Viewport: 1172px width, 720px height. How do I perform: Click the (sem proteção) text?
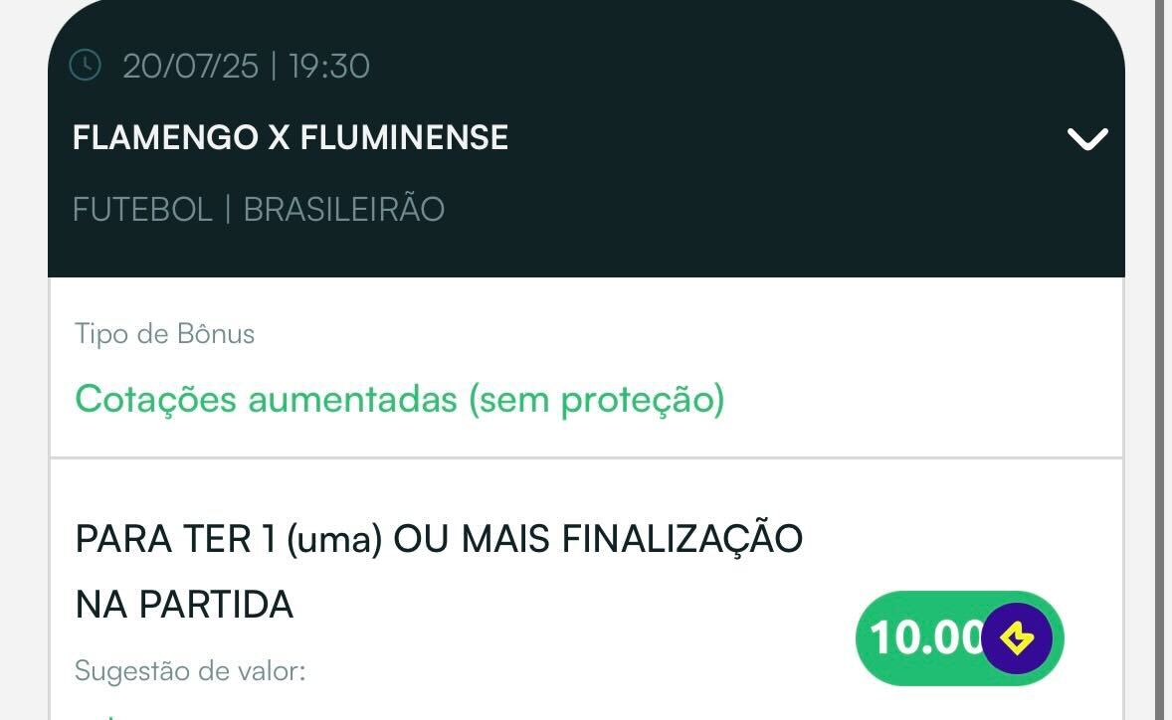596,399
